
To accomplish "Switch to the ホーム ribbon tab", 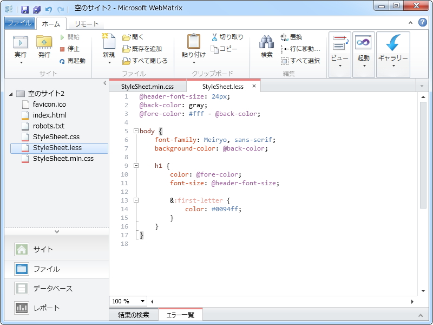I will [51, 24].
